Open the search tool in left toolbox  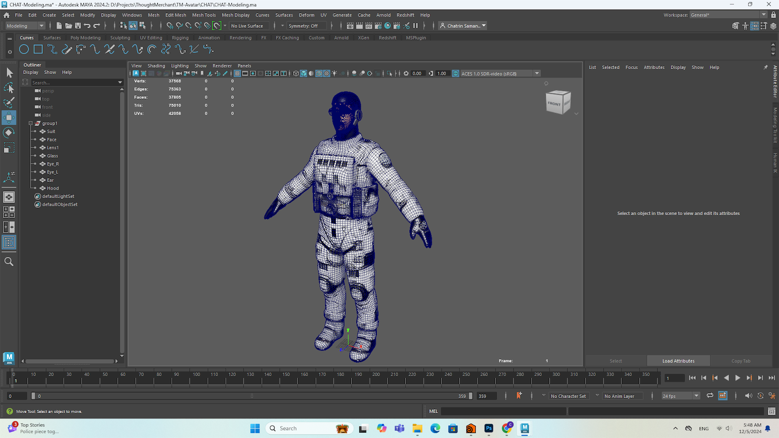9,262
